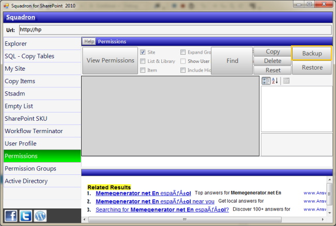Enable the List & Library checkbox
Screen dimensions: 336x226
(x=143, y=61)
